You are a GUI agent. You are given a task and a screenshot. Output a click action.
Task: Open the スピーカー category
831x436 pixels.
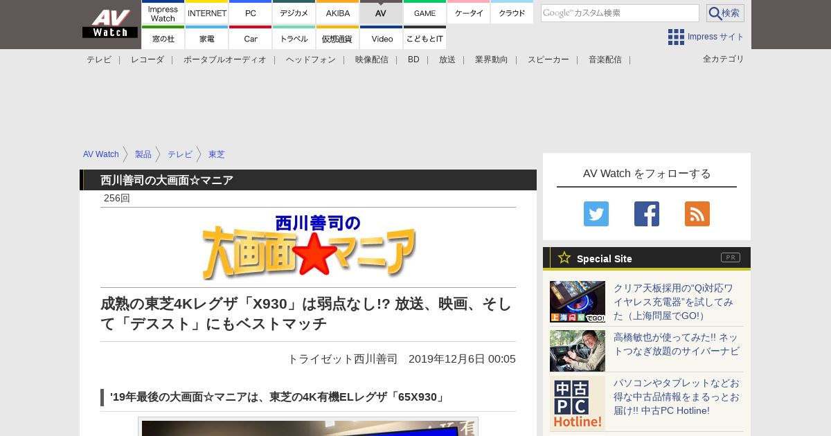(548, 60)
